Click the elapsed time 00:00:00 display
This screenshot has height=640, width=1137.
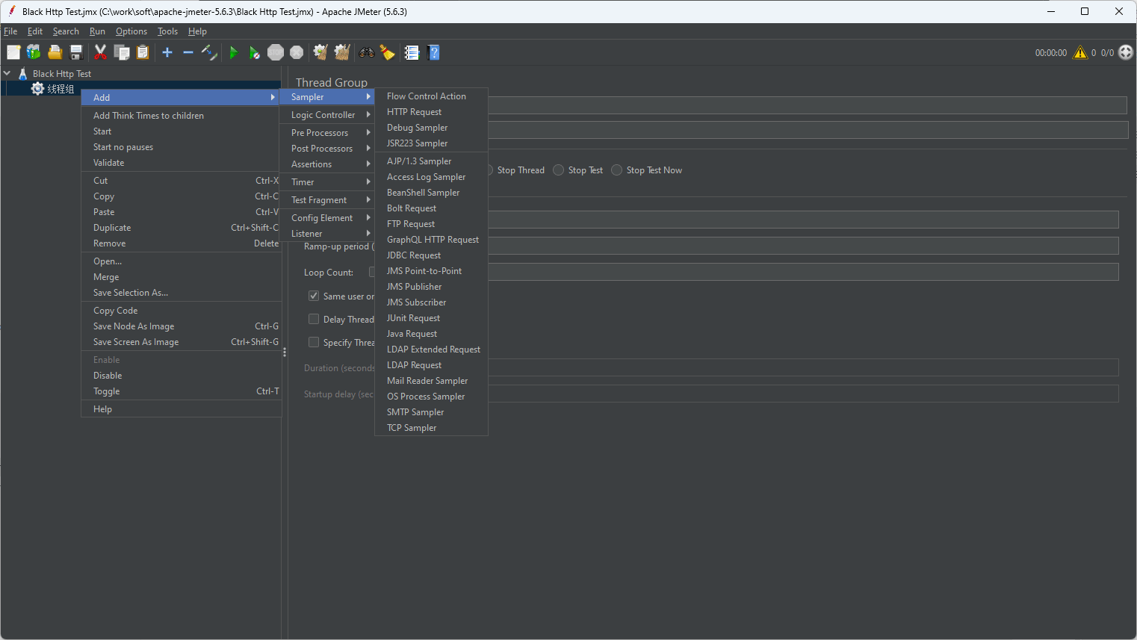pyautogui.click(x=1050, y=53)
